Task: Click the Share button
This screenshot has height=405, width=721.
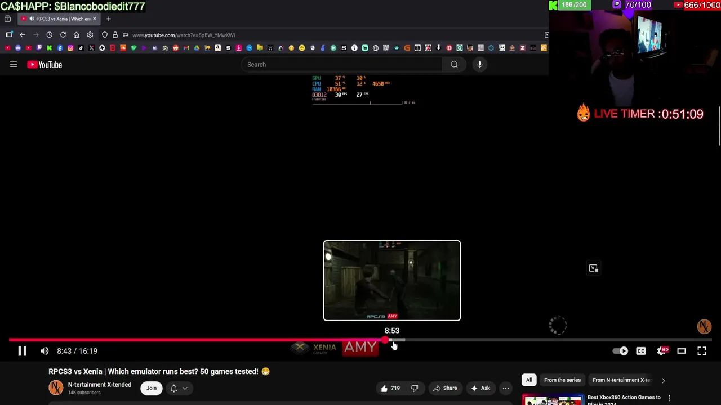Action: (x=444, y=388)
